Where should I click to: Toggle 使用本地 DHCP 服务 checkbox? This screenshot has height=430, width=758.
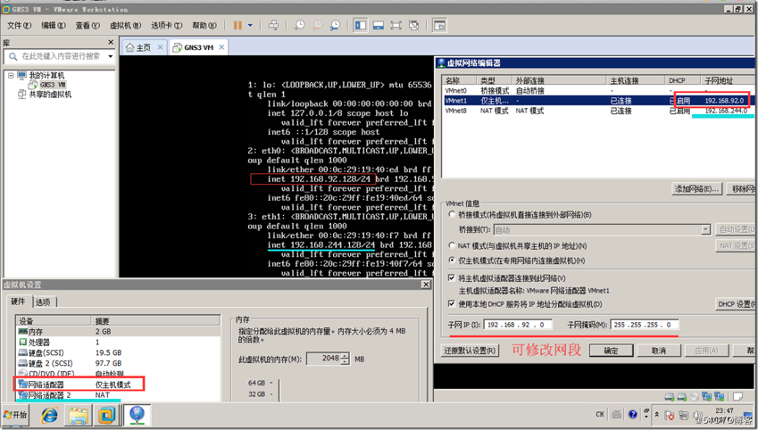tap(451, 304)
